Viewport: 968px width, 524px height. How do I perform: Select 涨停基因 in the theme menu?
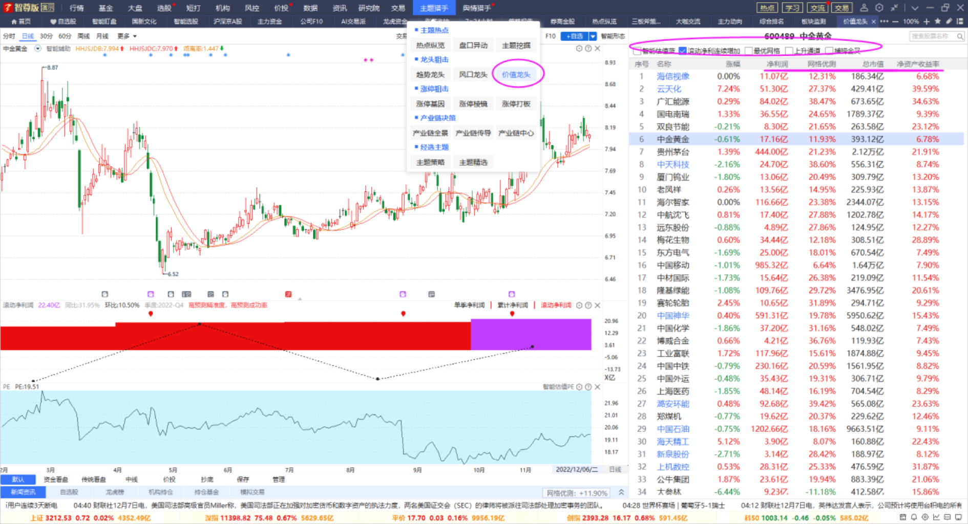tap(430, 104)
